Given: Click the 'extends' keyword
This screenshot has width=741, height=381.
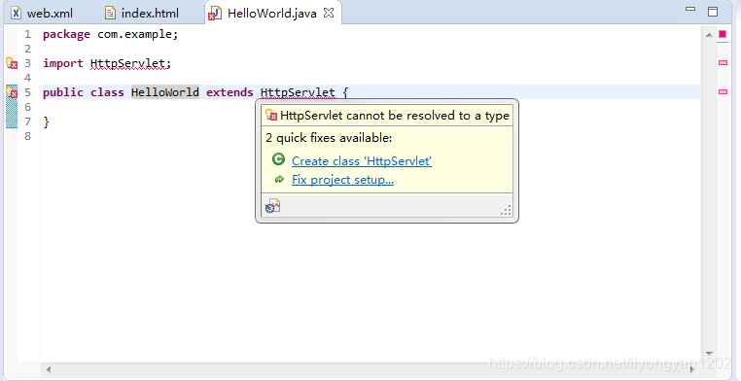Looking at the screenshot, I should tap(229, 92).
